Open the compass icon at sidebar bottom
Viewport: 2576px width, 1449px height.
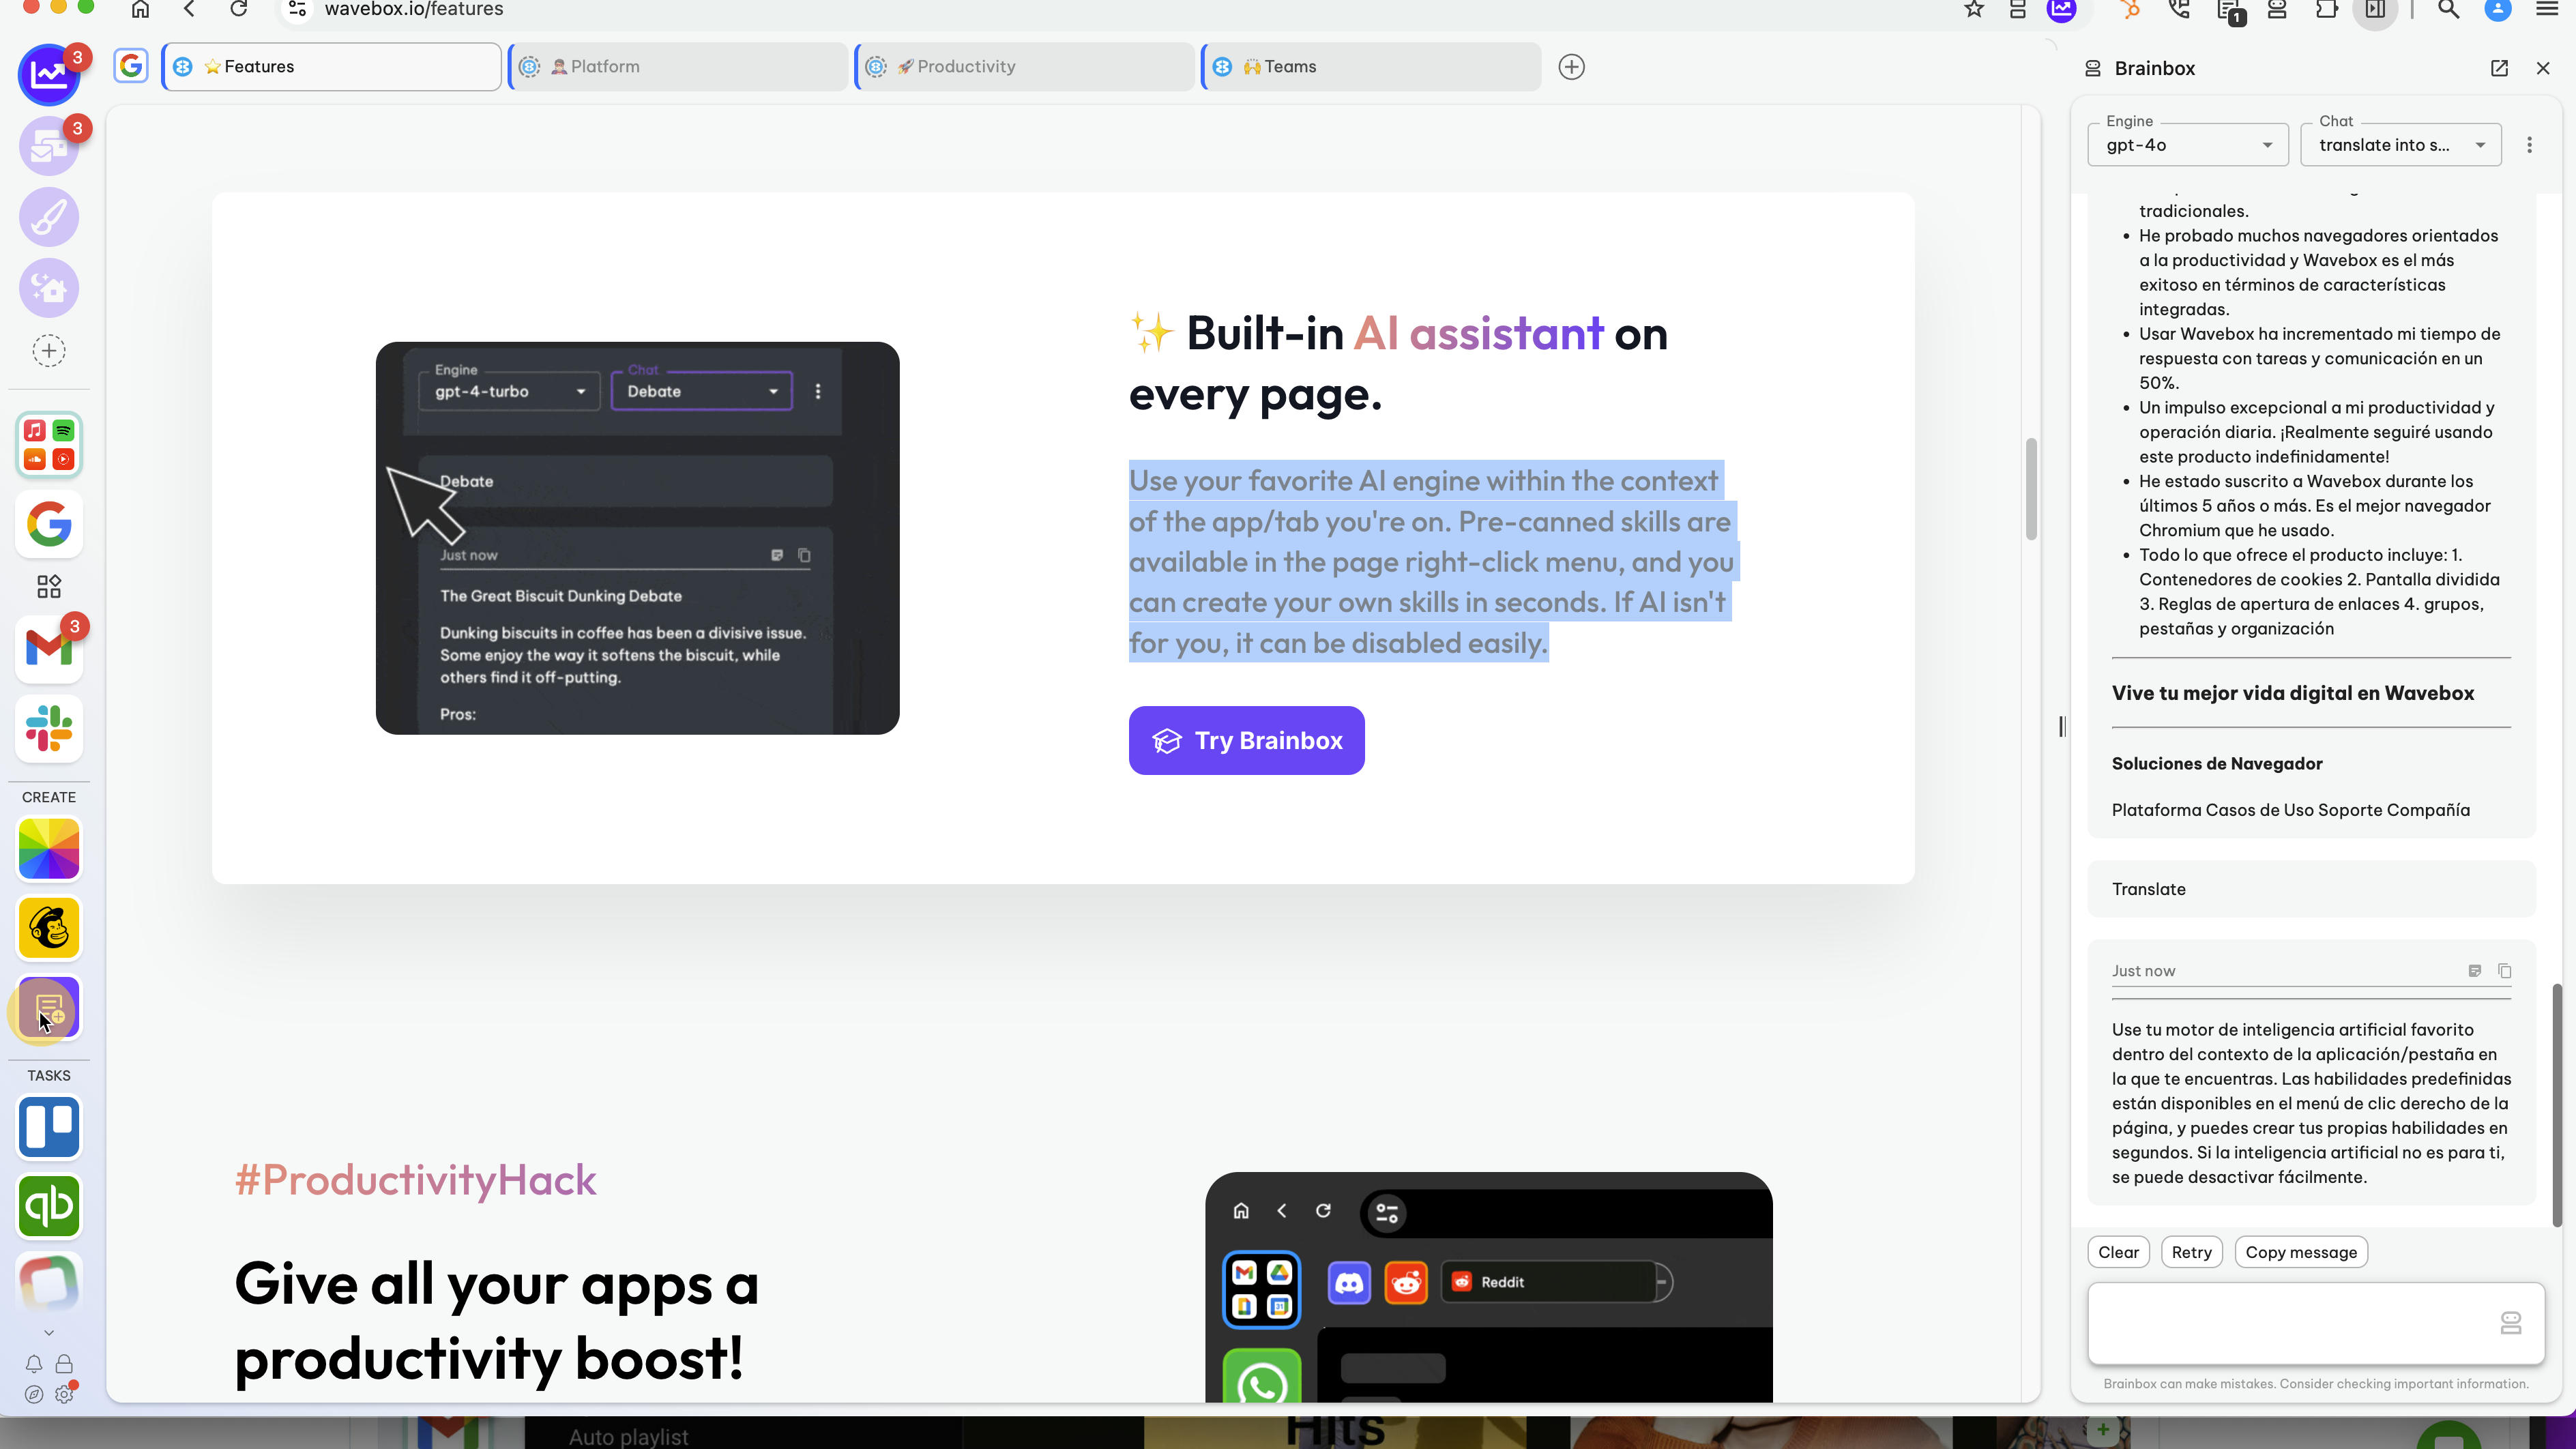coord(34,1394)
